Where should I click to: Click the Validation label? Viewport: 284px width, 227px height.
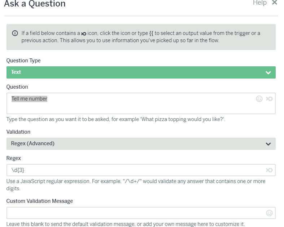(18, 132)
